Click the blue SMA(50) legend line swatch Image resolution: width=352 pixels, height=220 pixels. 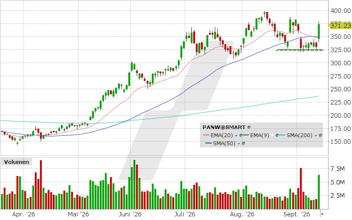point(209,143)
